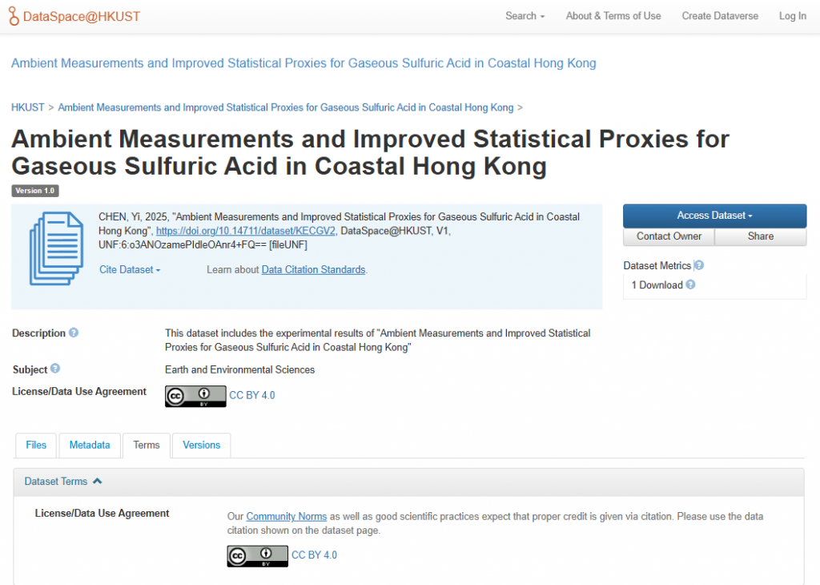Follow the Community Norms link
The width and height of the screenshot is (820, 585).
click(x=286, y=517)
